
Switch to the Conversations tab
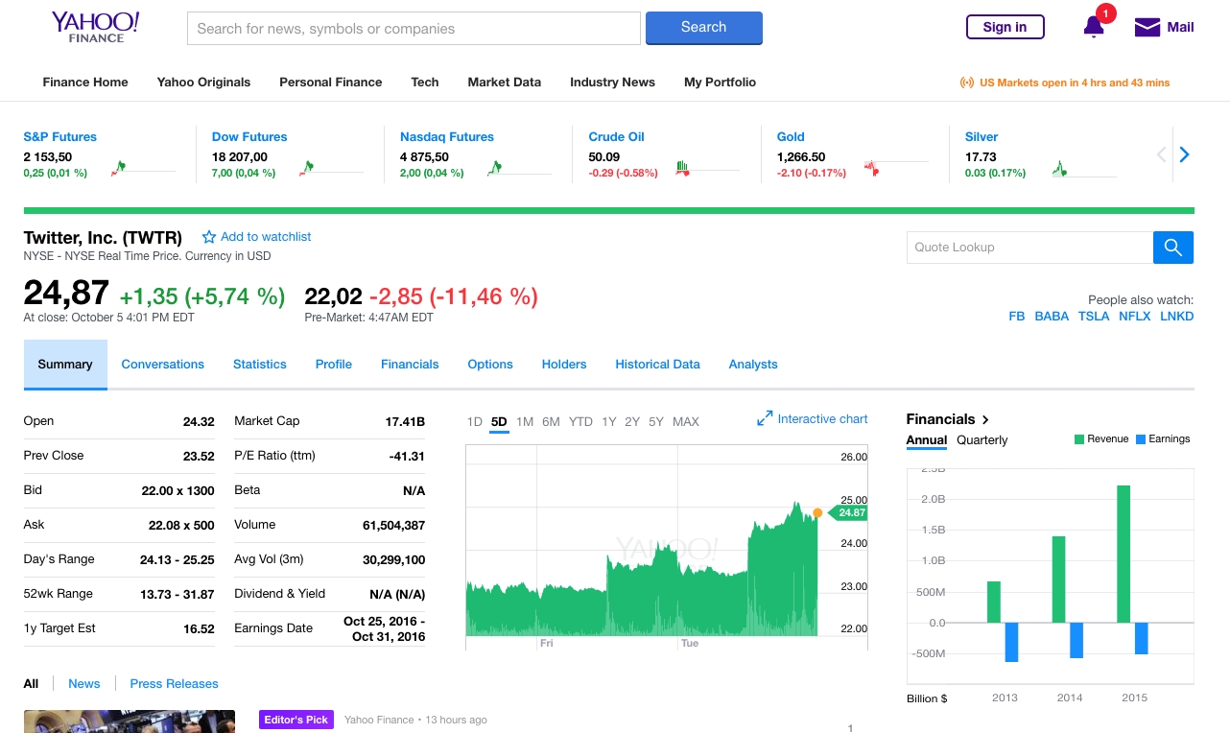click(x=163, y=365)
